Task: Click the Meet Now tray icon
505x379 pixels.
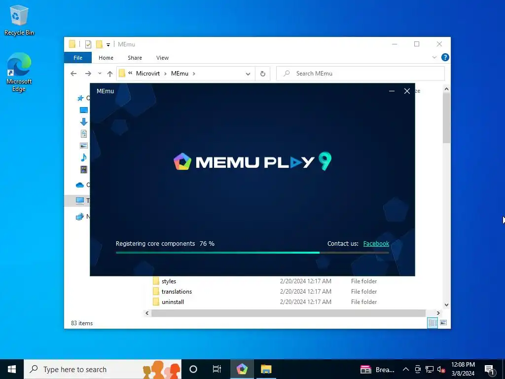Action: coord(418,369)
